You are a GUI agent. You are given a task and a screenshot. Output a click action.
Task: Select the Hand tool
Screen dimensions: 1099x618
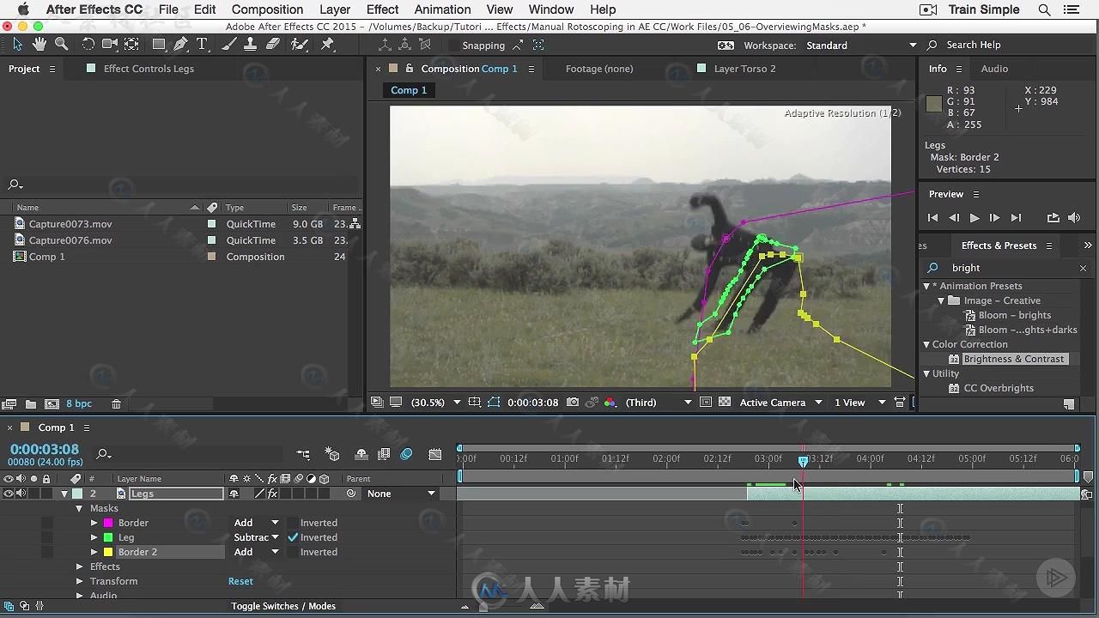(39, 44)
